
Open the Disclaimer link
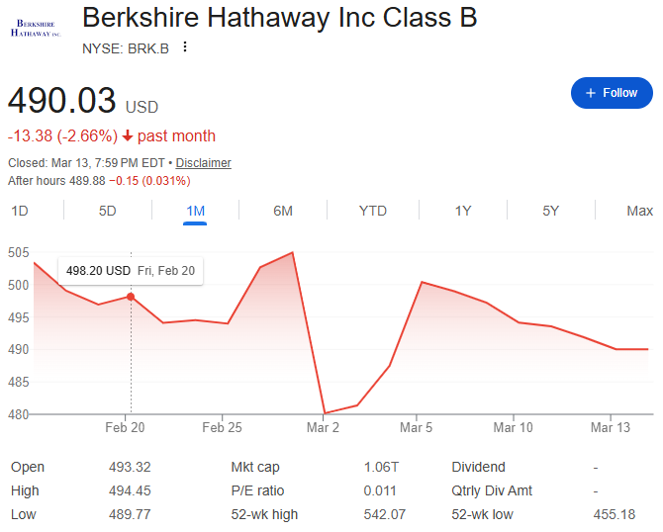(203, 163)
